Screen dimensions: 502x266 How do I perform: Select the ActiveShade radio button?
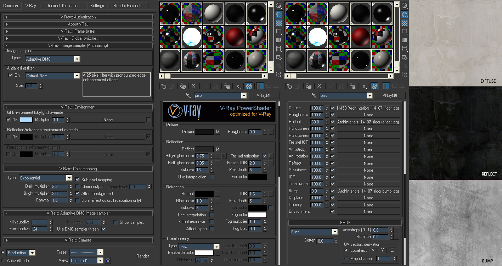click(3, 261)
